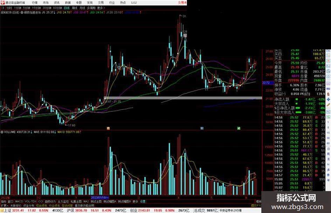Open the 行业 menu
The height and width of the screenshot is (213, 331).
[112, 3]
